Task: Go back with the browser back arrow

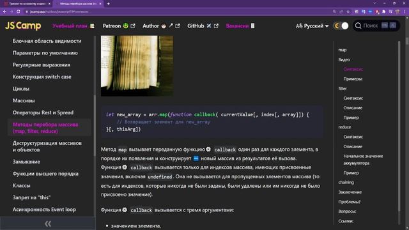Action: coord(4,11)
